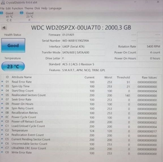The width and height of the screenshot is (163, 162).
Task: Click the status dot for Recalibration Retries
Action: coord(2,113)
